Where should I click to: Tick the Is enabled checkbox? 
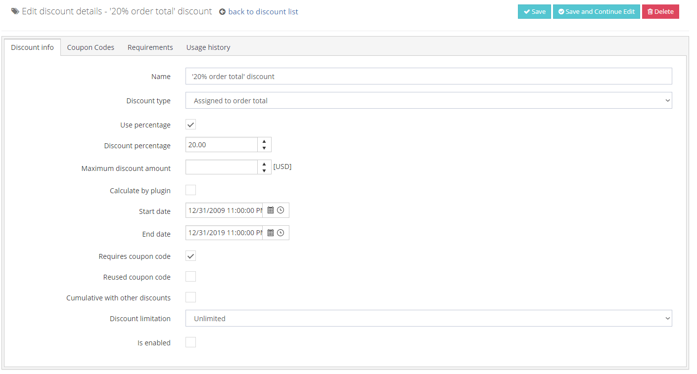click(x=190, y=342)
